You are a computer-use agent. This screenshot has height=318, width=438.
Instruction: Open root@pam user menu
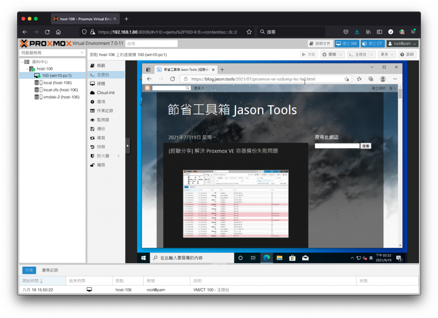tap(402, 44)
